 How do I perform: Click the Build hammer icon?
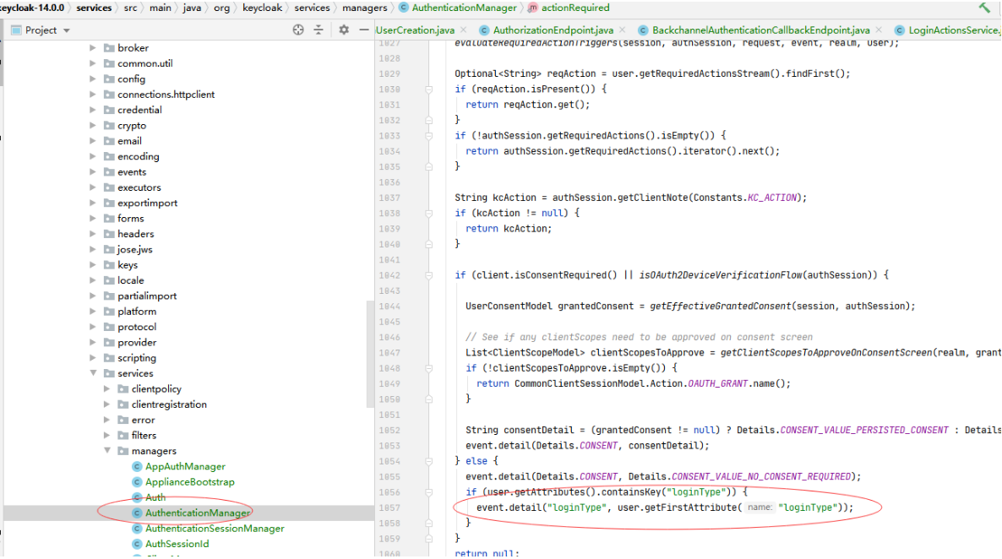point(983,8)
